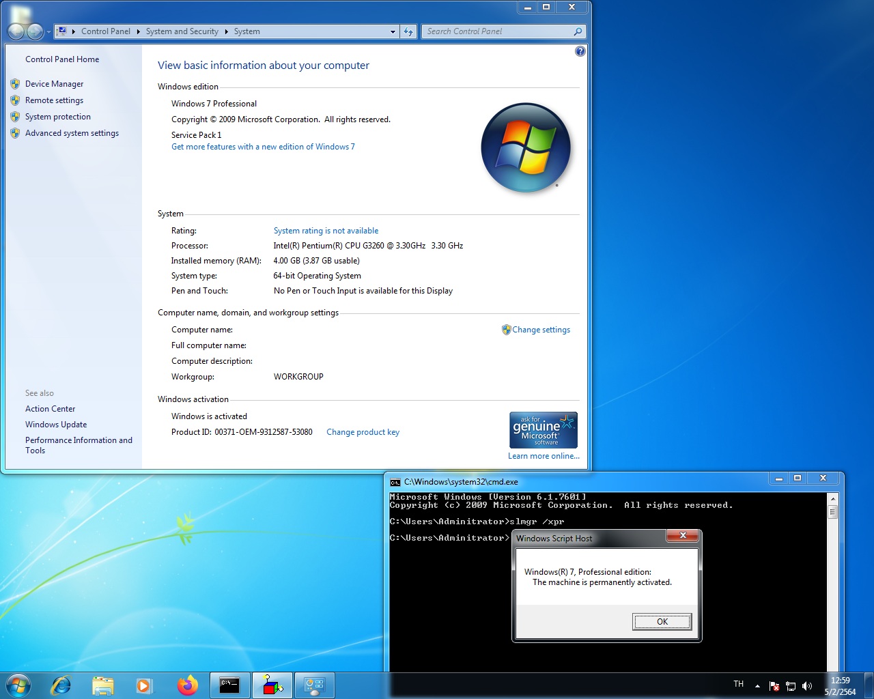Image resolution: width=874 pixels, height=699 pixels.
Task: Click the slmgr /xpr command line
Action: (x=477, y=522)
